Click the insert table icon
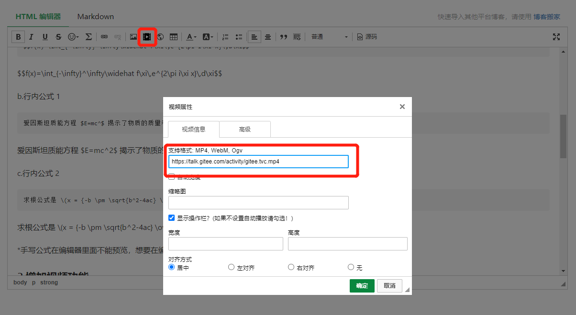The height and width of the screenshot is (315, 576). 174,37
